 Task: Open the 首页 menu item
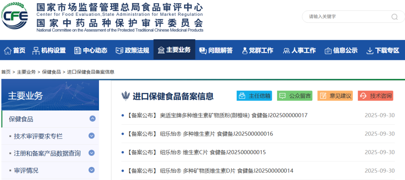(19, 50)
